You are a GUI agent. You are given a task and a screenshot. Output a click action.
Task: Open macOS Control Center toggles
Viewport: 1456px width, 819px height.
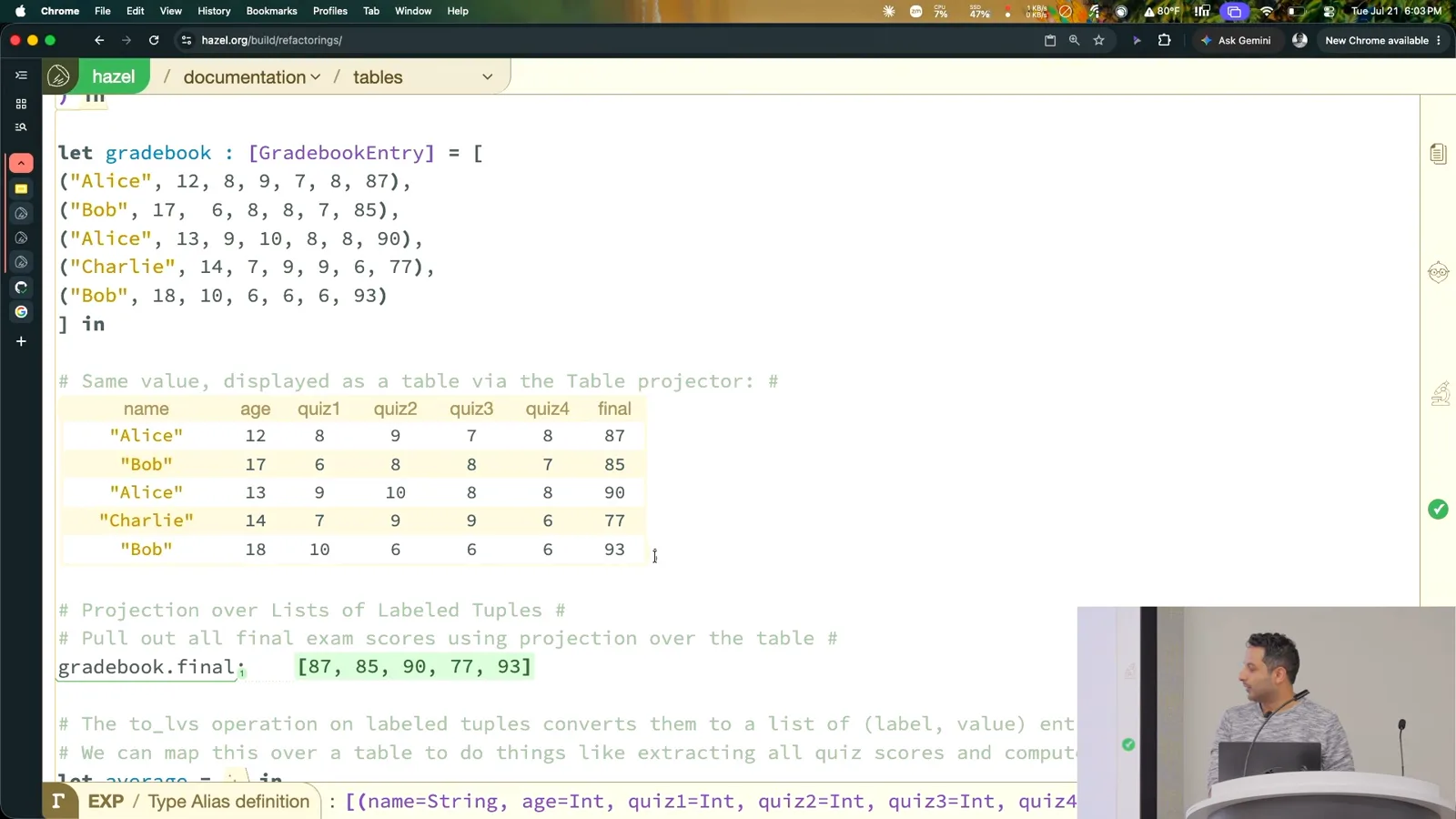pos(1329,11)
